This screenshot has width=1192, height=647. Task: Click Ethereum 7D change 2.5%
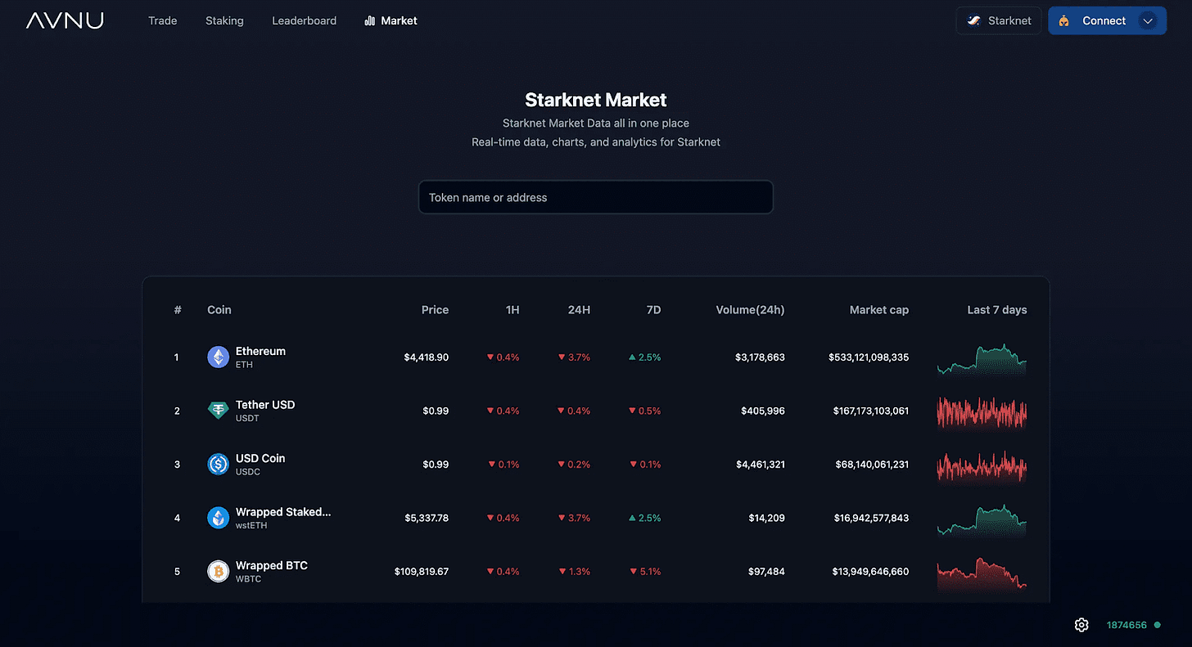coord(645,357)
